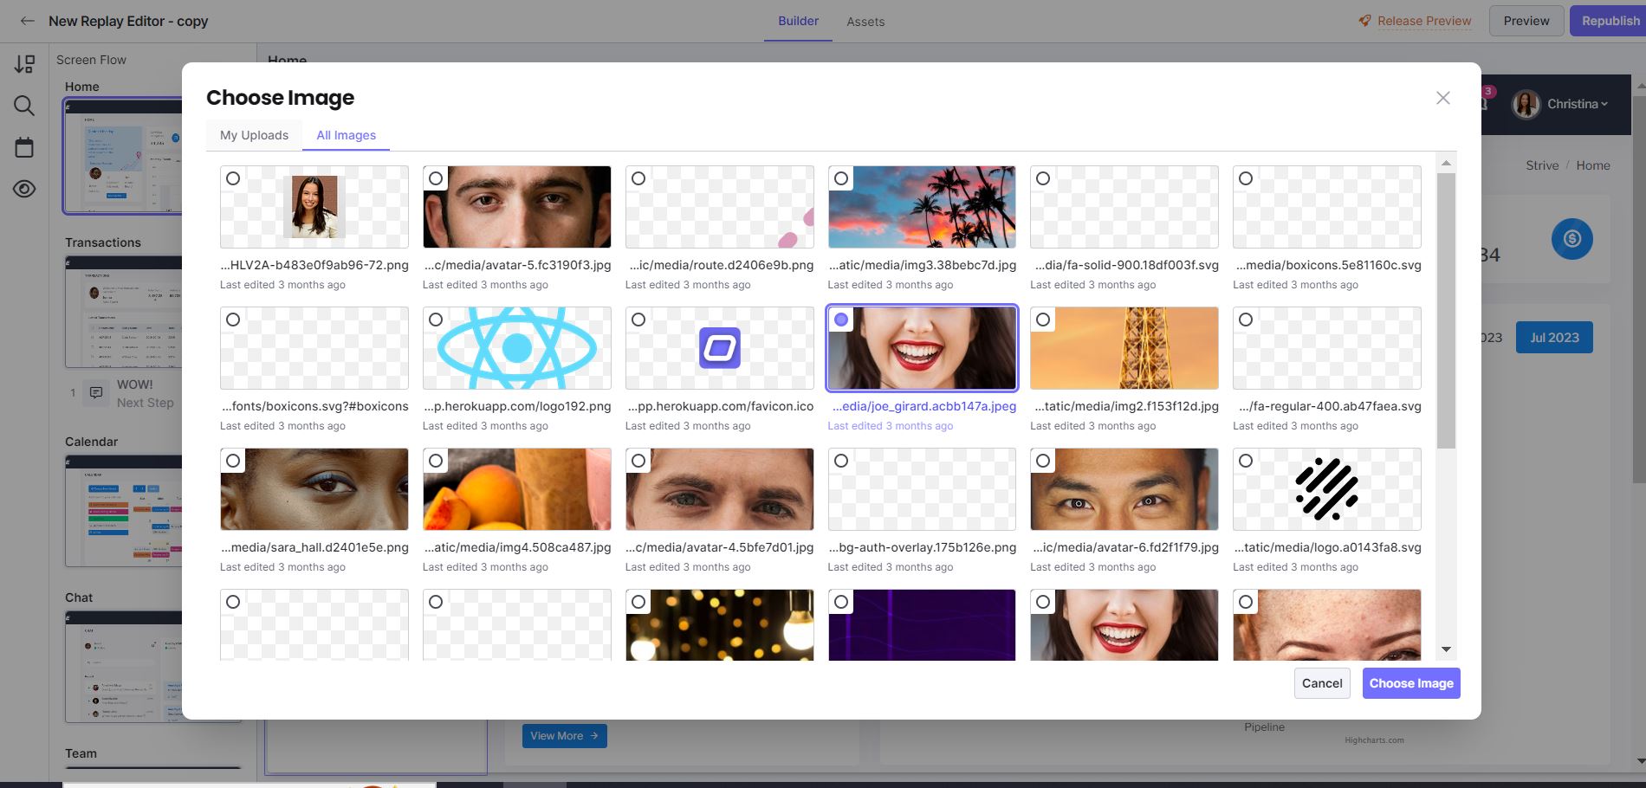
Task: Pick the peaches img4.508ca487.jpg thumbnail
Action: (516, 489)
